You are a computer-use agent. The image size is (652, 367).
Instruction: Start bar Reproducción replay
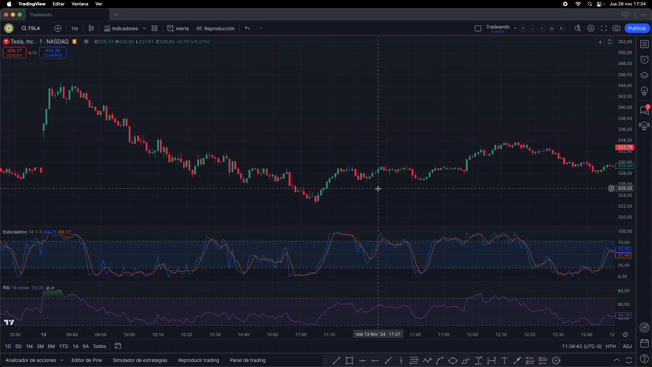tap(215, 29)
